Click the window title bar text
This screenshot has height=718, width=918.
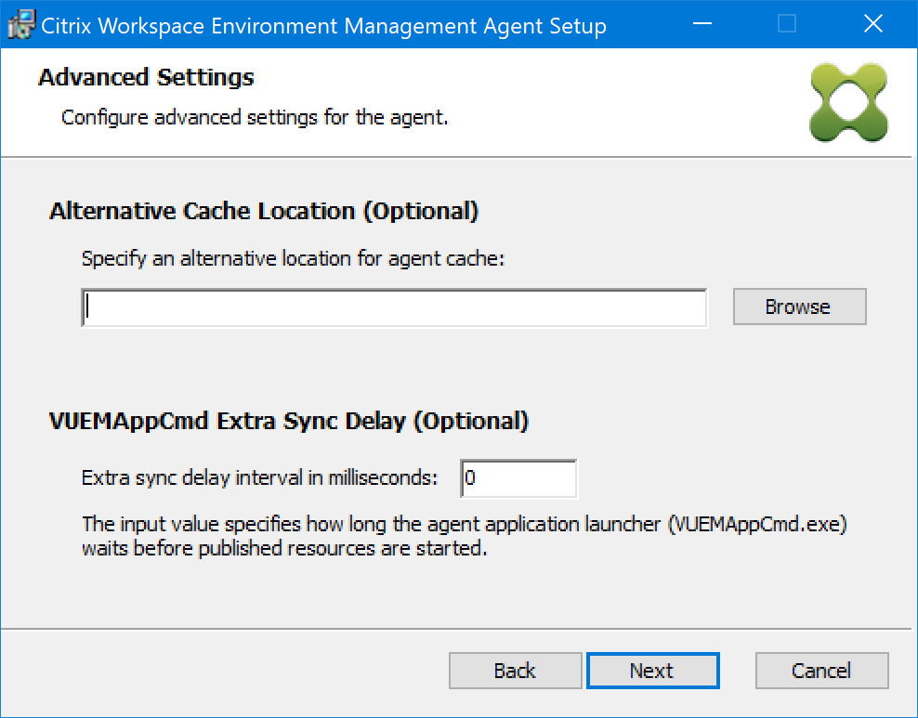[x=323, y=26]
